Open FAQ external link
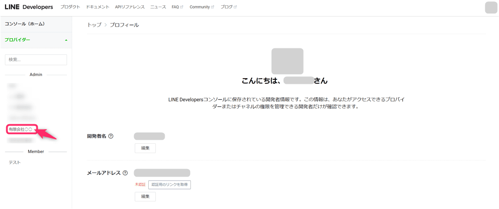Viewport: 499px width, 209px height. coord(177,7)
